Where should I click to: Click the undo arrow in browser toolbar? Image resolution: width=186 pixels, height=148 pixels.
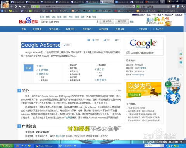click(x=20, y=7)
